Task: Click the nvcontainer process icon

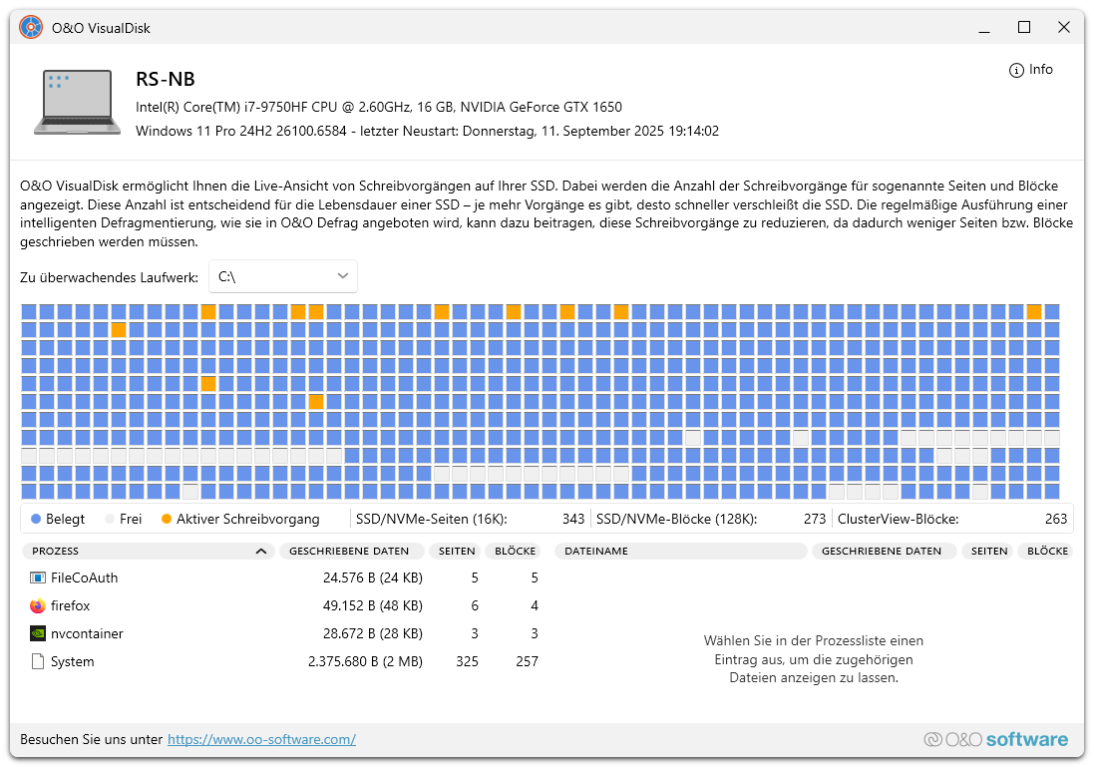Action: click(x=38, y=633)
